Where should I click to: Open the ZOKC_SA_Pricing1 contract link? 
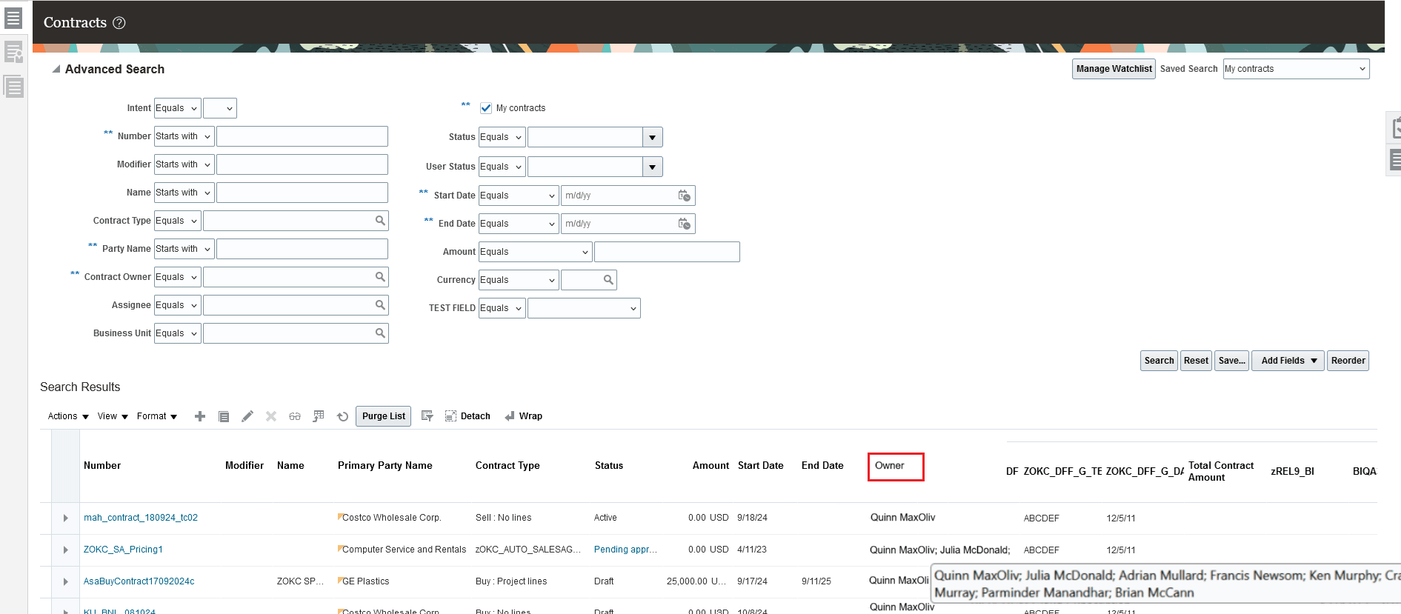point(123,550)
